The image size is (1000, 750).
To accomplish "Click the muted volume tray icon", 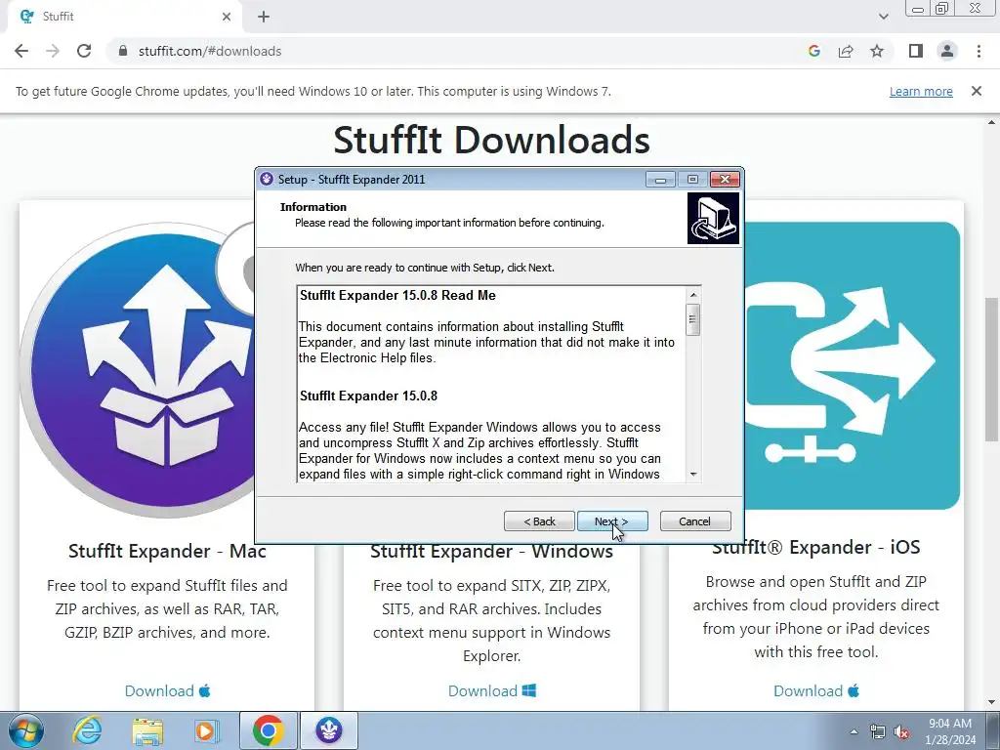I will [901, 732].
